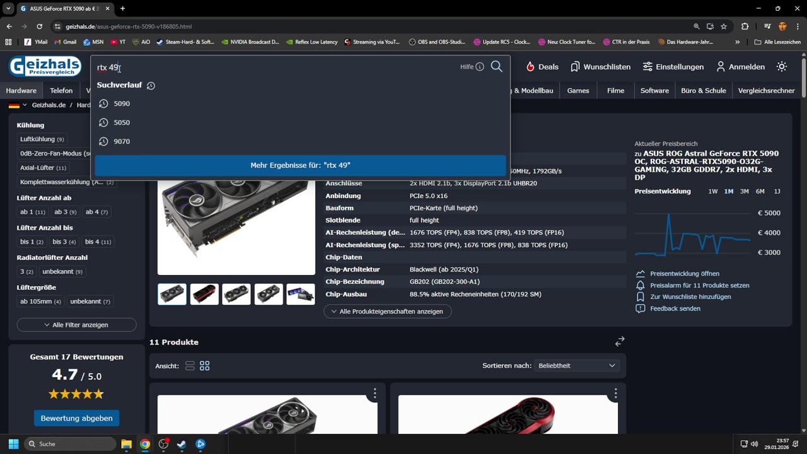Bookmark this page with the star icon
The height and width of the screenshot is (454, 807).
[724, 26]
